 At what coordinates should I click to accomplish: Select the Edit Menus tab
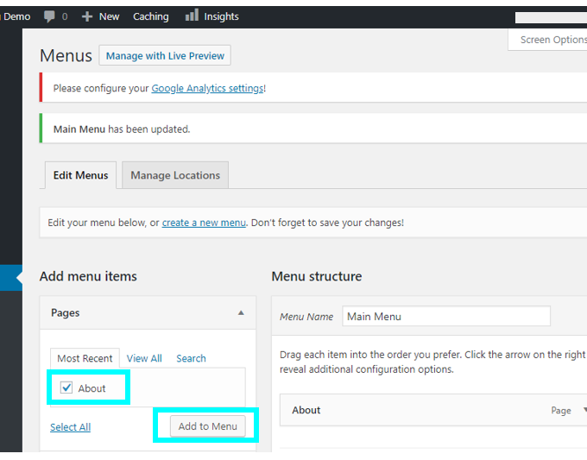[80, 175]
